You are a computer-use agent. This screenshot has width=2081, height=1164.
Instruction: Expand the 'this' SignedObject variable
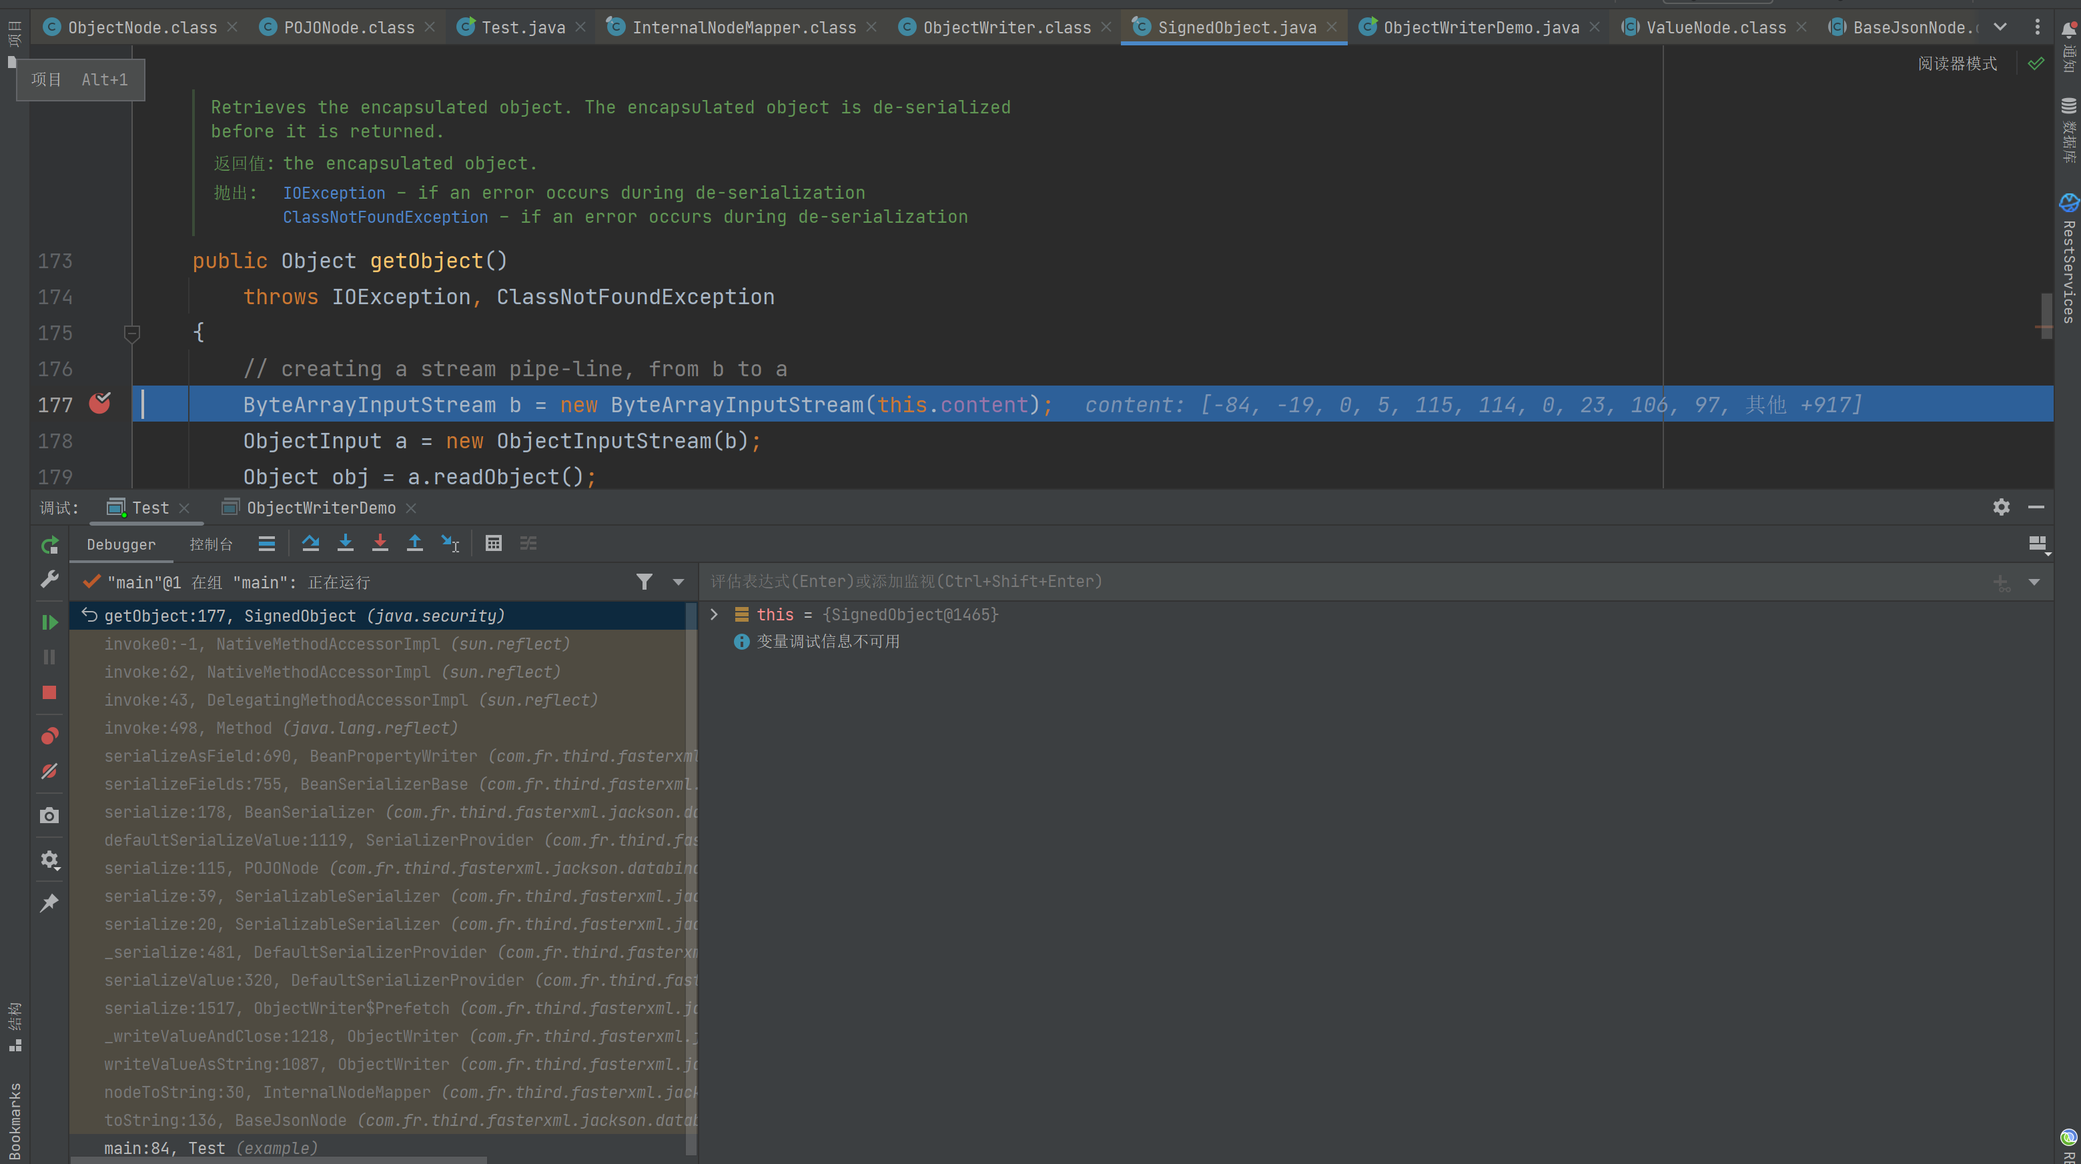coord(714,615)
